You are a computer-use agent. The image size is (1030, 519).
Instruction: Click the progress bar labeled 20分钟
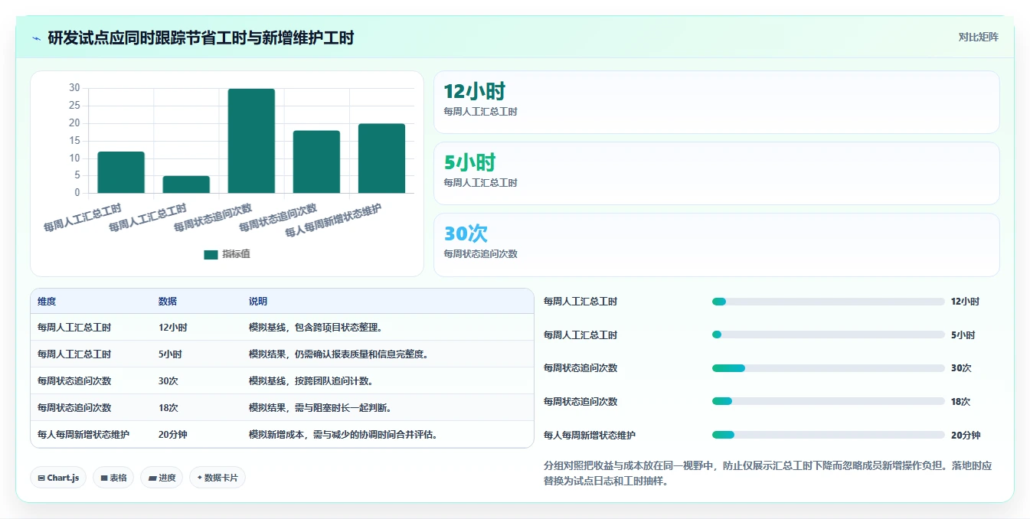pyautogui.click(x=829, y=435)
